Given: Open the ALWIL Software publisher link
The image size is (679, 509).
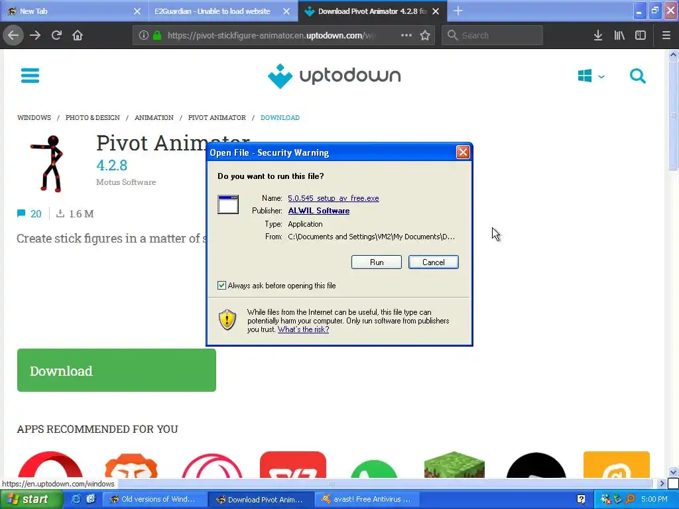Looking at the screenshot, I should point(319,211).
